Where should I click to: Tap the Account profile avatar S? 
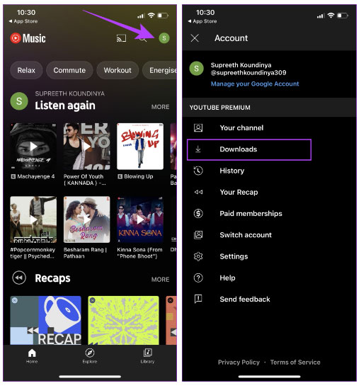coord(197,69)
